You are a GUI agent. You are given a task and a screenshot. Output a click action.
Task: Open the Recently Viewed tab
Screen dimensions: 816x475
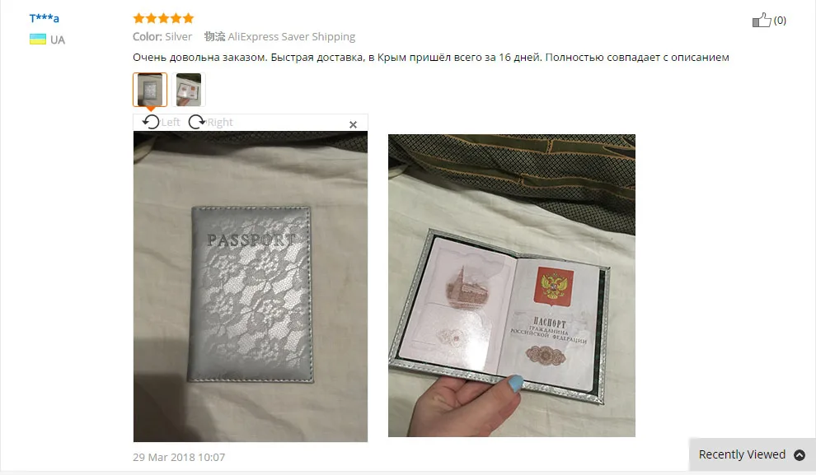pos(752,454)
